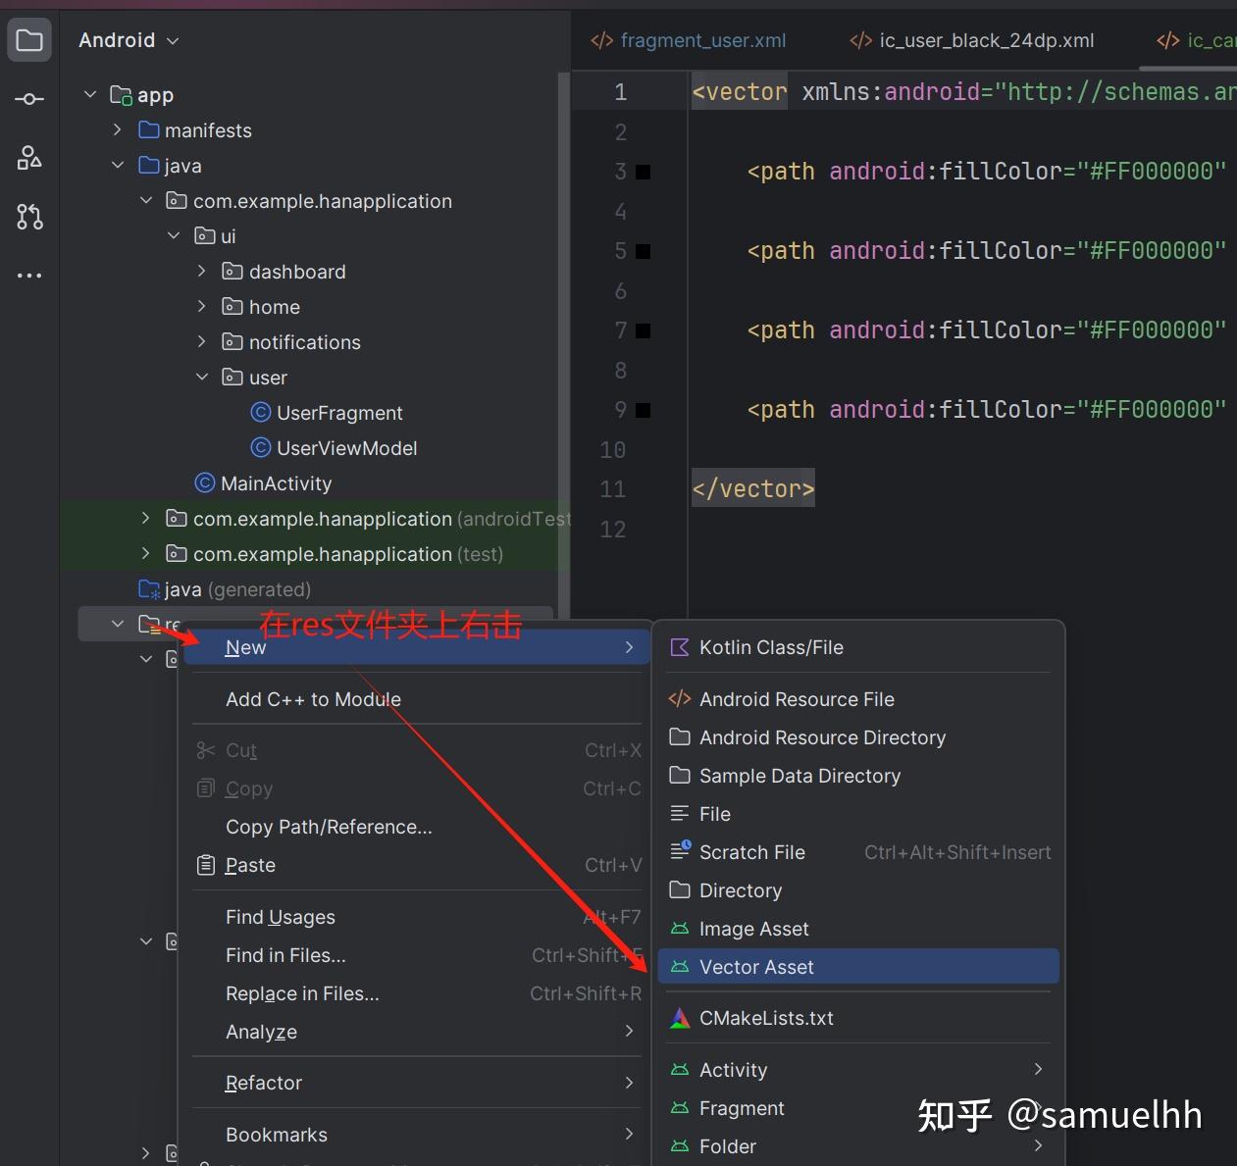Viewport: 1237px width, 1166px height.
Task: Switch to the ic_user_black_24dp.xml tab
Action: 984,40
